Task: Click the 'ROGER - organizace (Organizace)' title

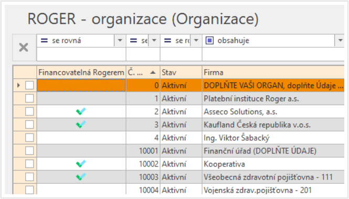Action: (x=143, y=19)
